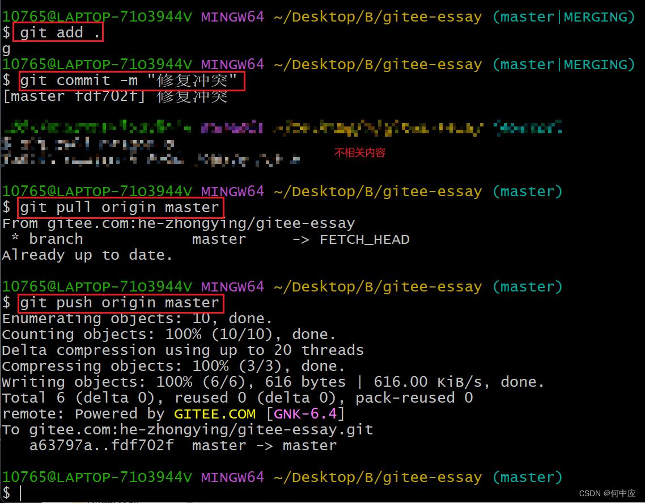Click the 'Already up to date.' message
The width and height of the screenshot is (645, 503).
click(87, 255)
